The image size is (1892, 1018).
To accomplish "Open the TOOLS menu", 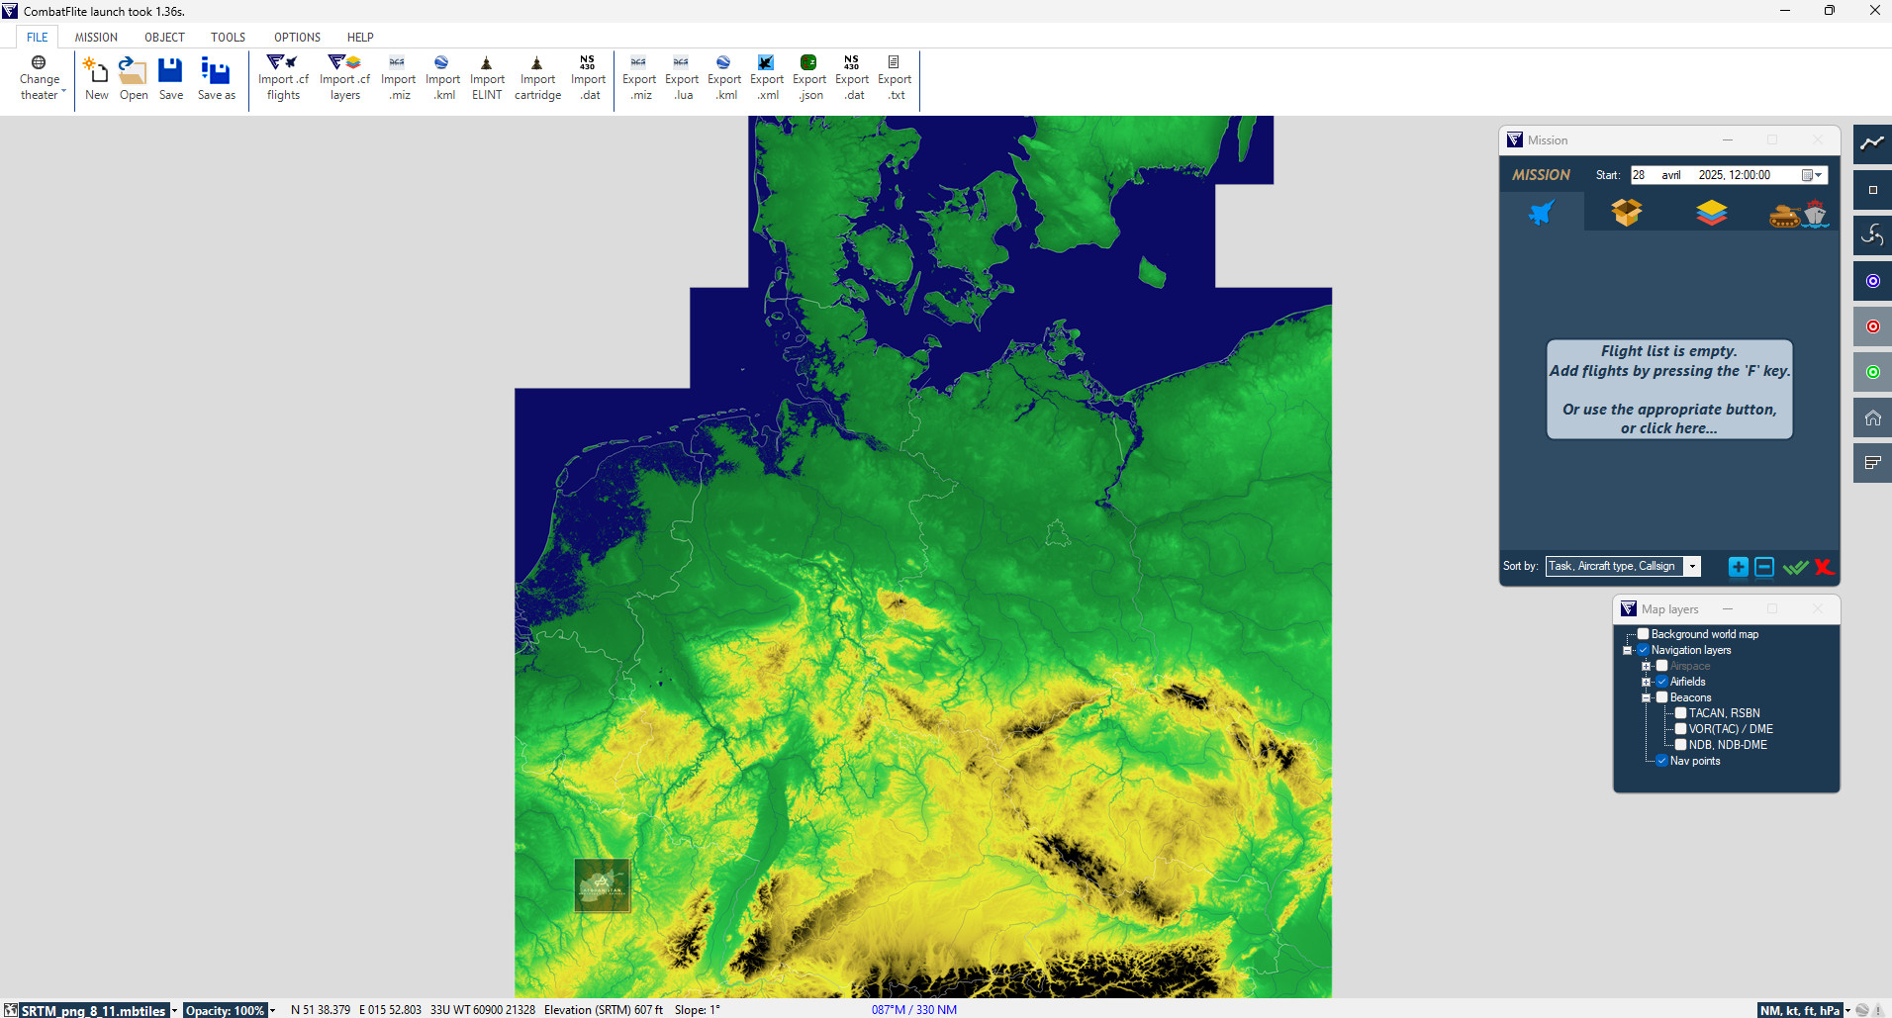I will pos(228,38).
